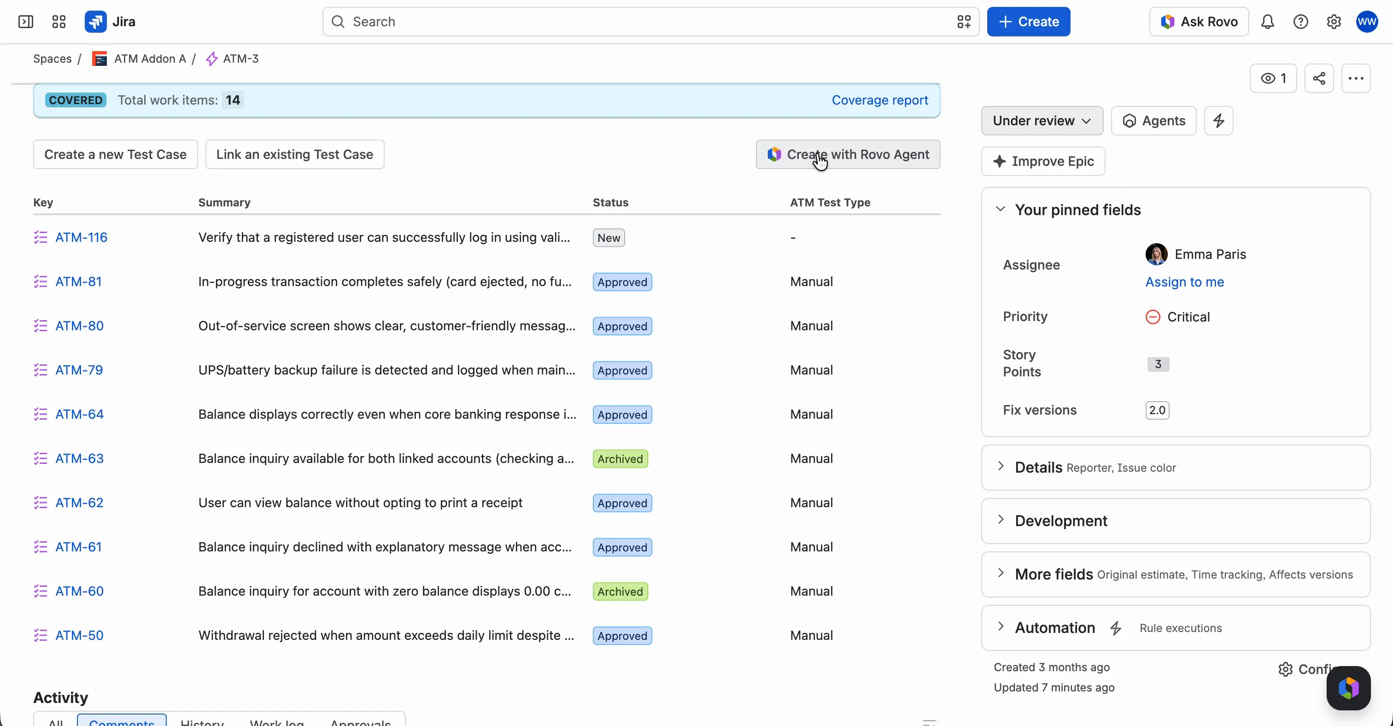The image size is (1393, 726).
Task: Open the floating Rovo chat icon
Action: point(1348,688)
